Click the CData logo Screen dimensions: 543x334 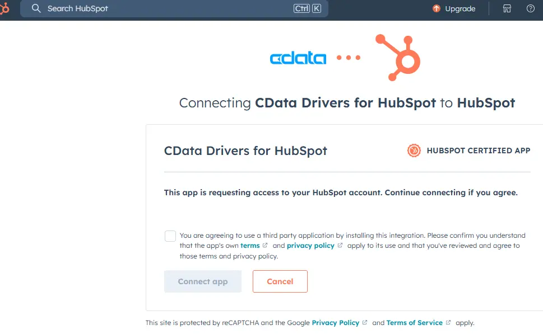298,58
